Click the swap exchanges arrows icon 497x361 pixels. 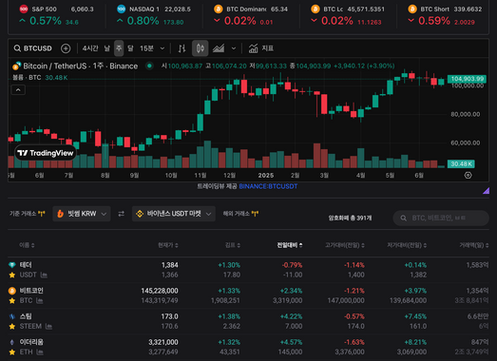click(121, 214)
